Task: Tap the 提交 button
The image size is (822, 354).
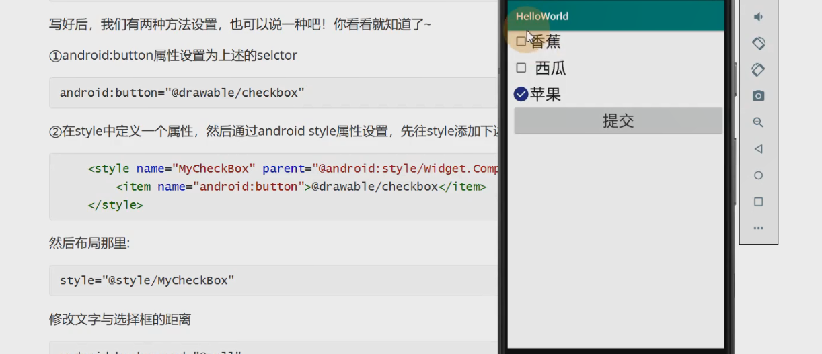Action: click(x=618, y=121)
